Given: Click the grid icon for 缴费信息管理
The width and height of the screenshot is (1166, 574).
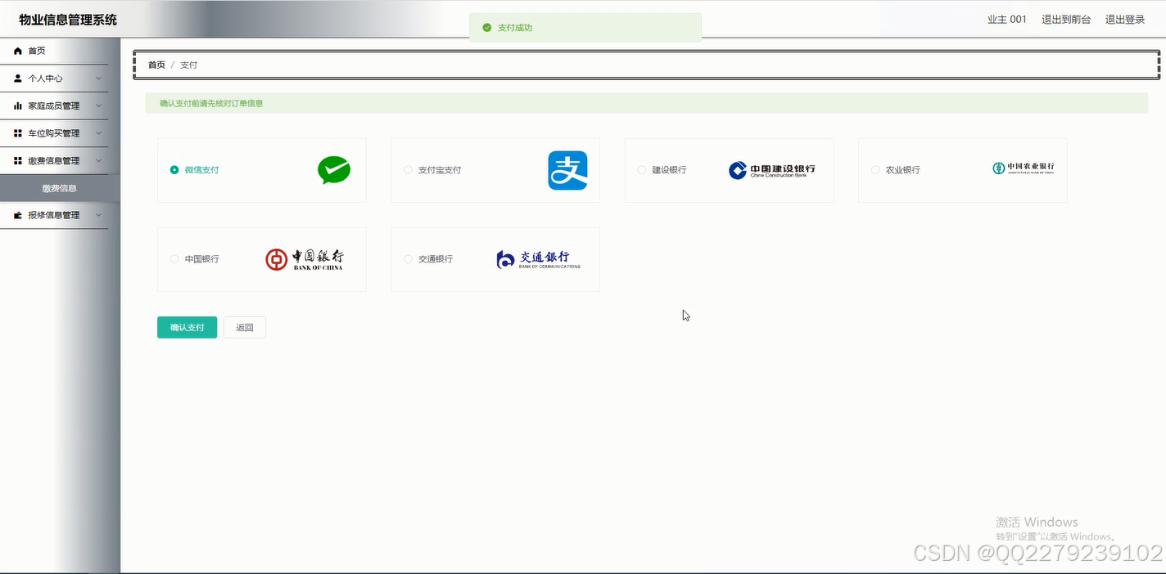Looking at the screenshot, I should pyautogui.click(x=18, y=160).
